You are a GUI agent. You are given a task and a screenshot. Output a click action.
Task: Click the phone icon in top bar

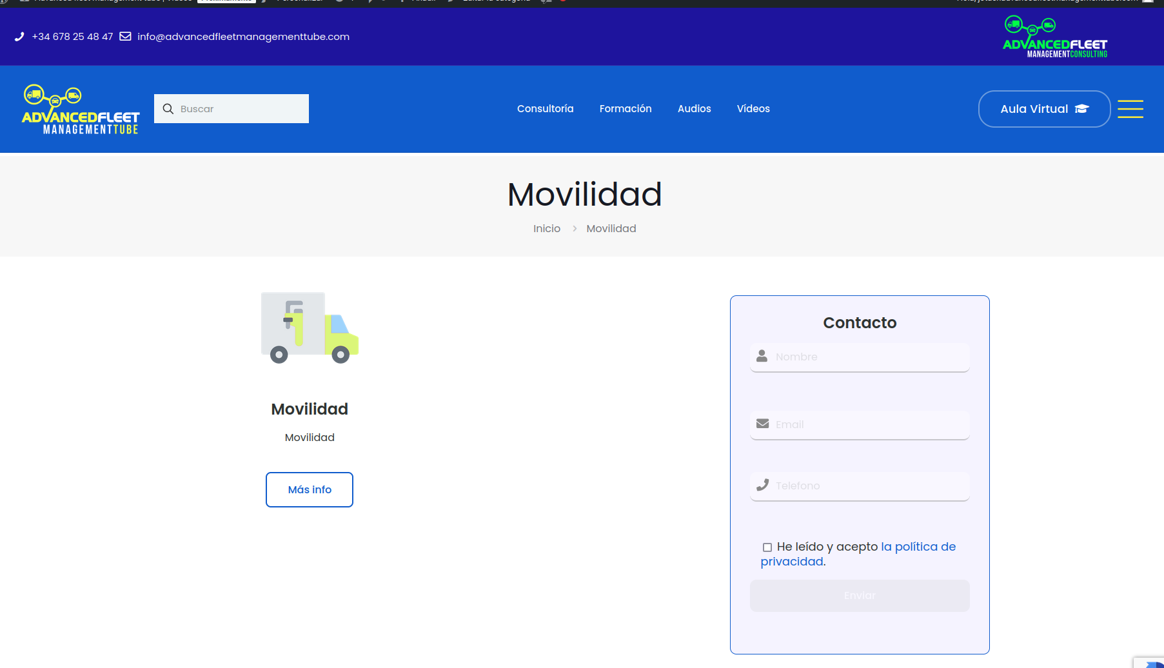pyautogui.click(x=19, y=37)
